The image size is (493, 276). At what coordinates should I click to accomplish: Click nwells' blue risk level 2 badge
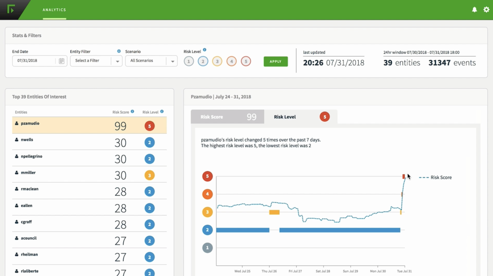(150, 142)
